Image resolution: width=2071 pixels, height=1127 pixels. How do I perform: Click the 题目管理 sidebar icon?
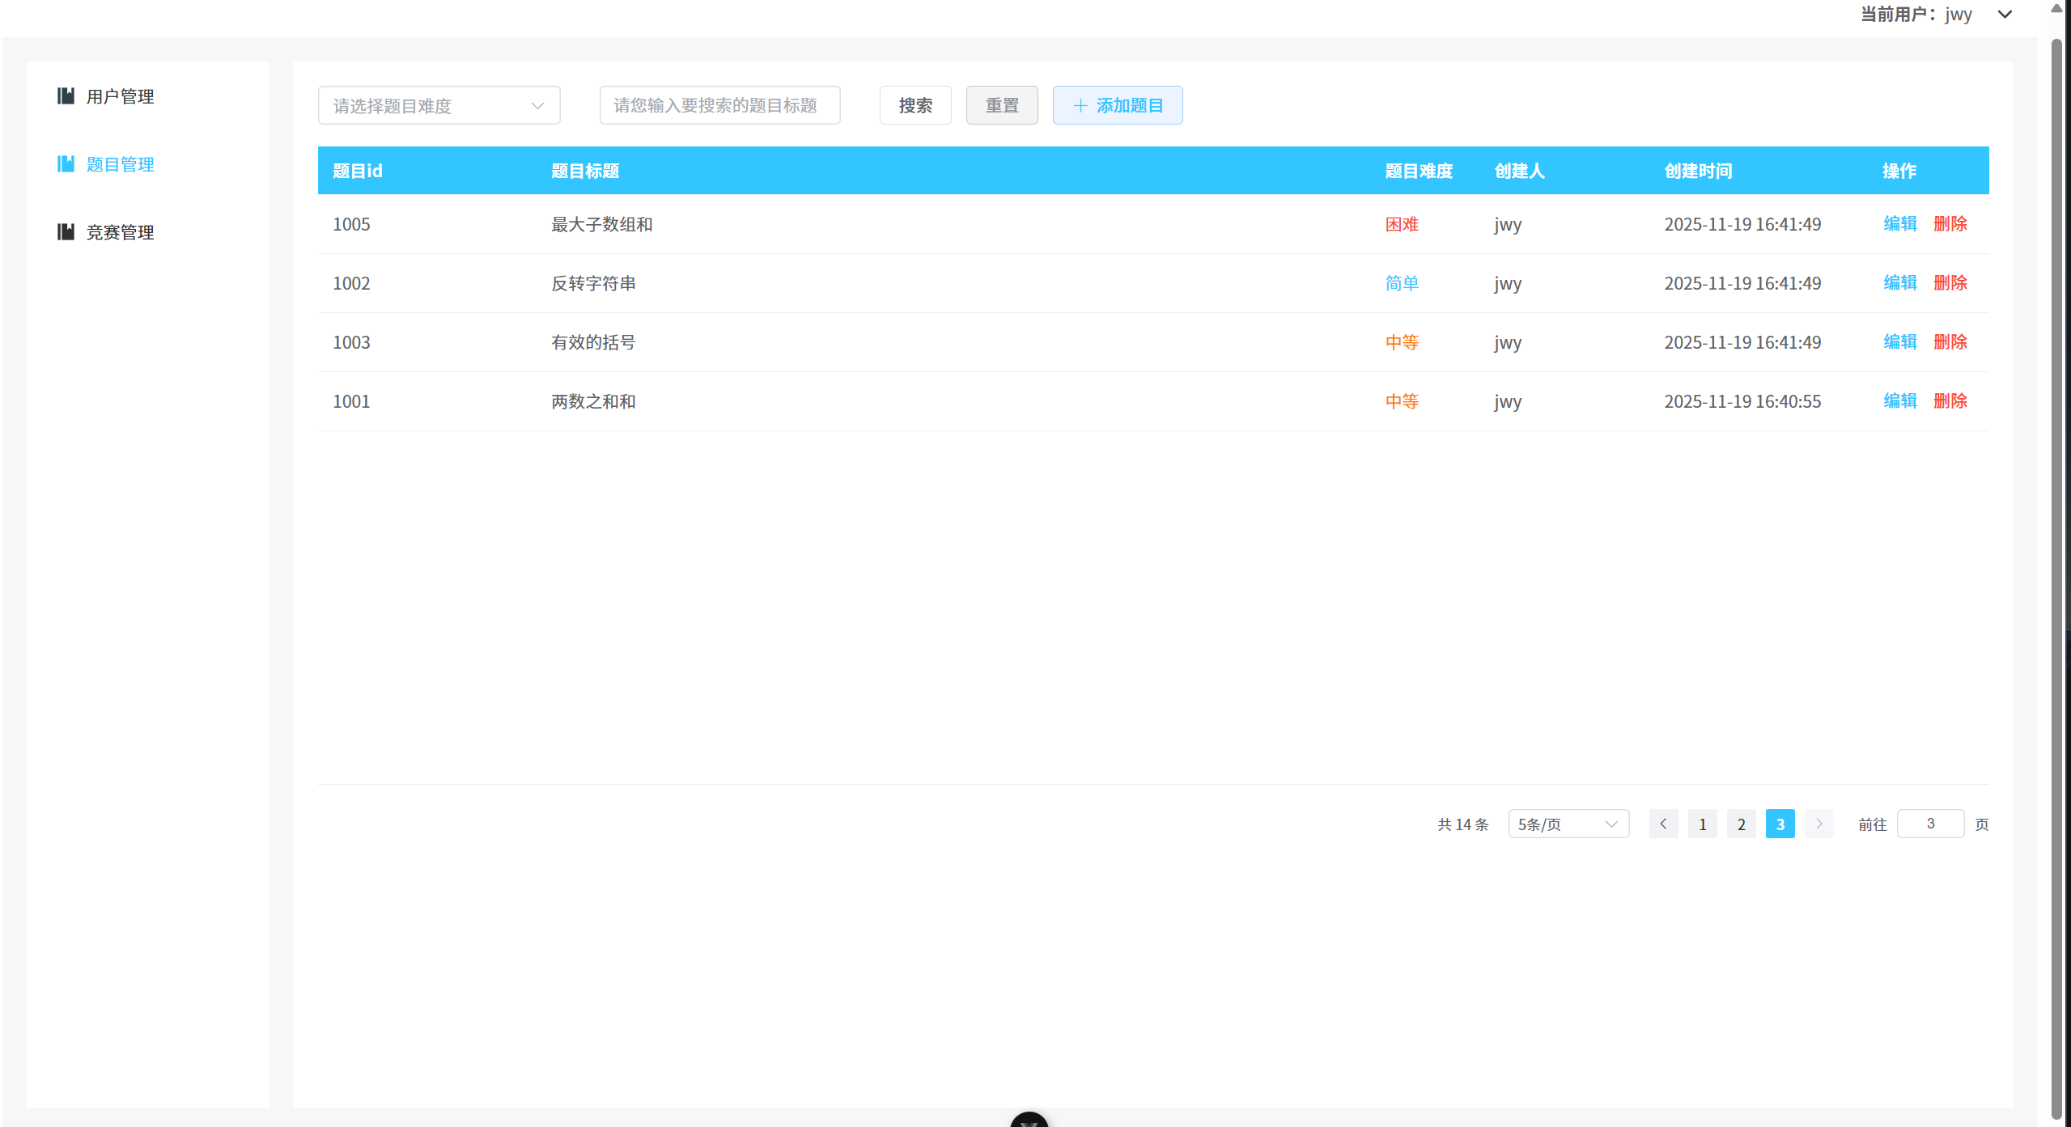pyautogui.click(x=65, y=164)
